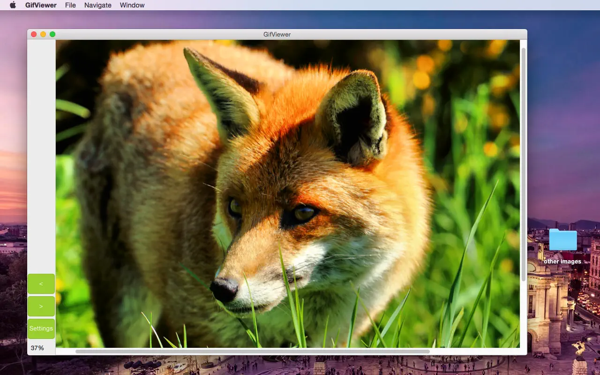Open the Settings panel
Viewport: 600px width, 375px height.
click(41, 328)
